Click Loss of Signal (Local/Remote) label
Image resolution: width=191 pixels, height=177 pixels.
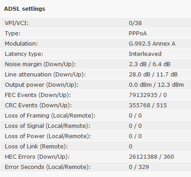click(x=47, y=126)
